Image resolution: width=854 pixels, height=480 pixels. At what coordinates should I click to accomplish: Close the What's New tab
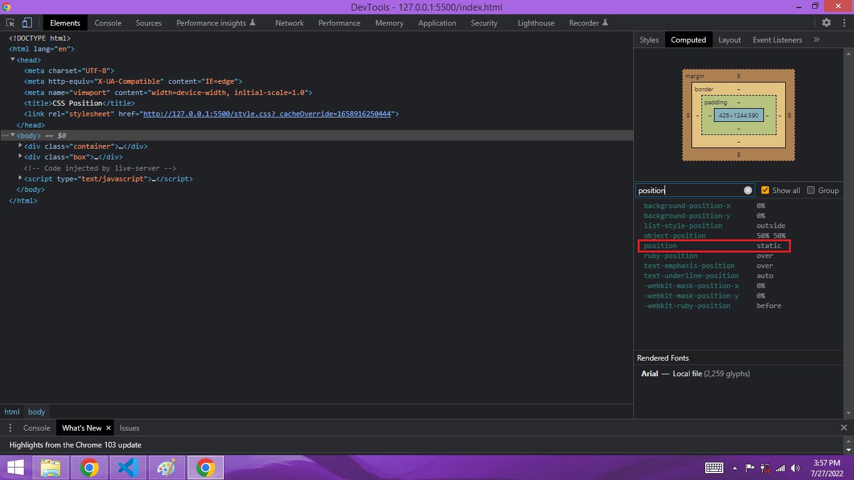(108, 428)
